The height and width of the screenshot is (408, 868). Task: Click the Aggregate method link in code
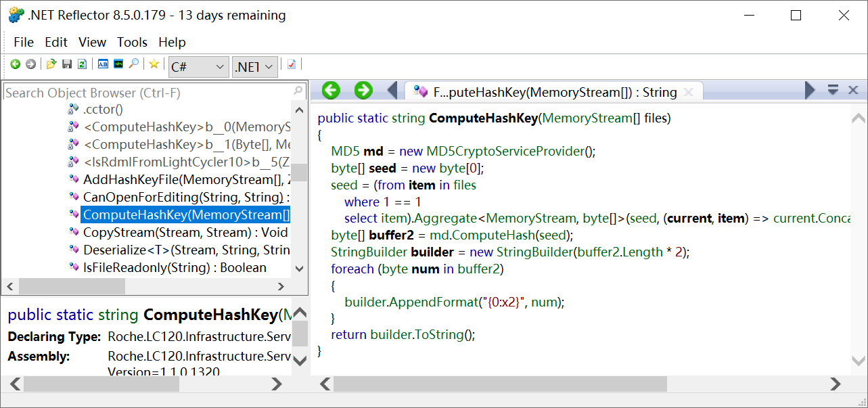coord(447,218)
